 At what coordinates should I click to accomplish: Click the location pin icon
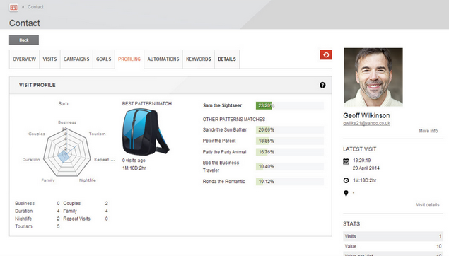click(346, 193)
